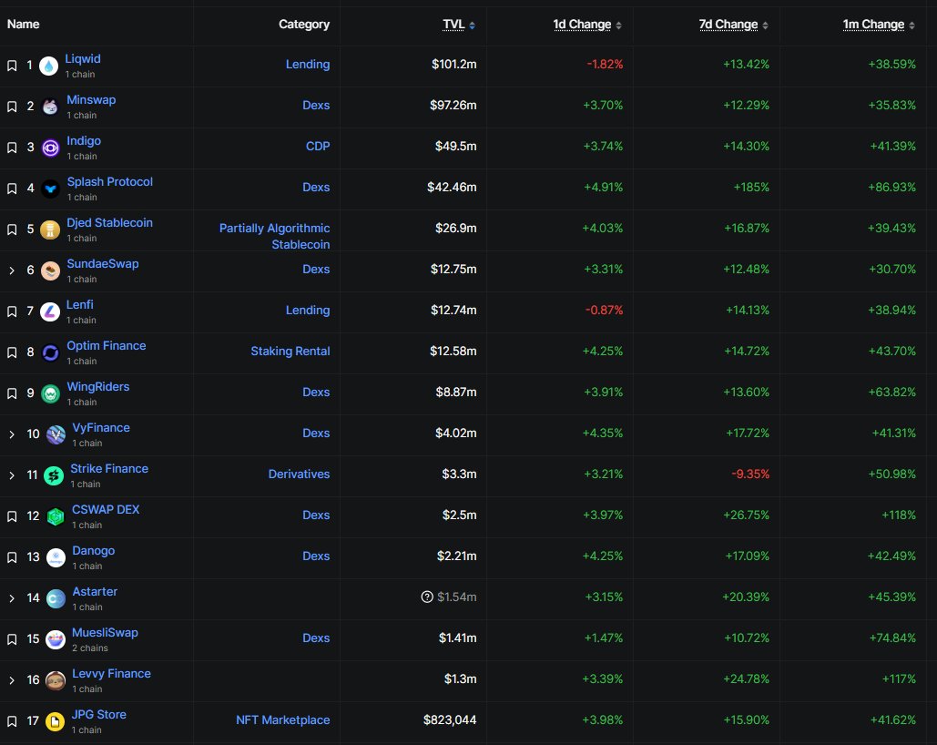937x745 pixels.
Task: Click the CSWAP DEX cube logo
Action: pyautogui.click(x=56, y=516)
